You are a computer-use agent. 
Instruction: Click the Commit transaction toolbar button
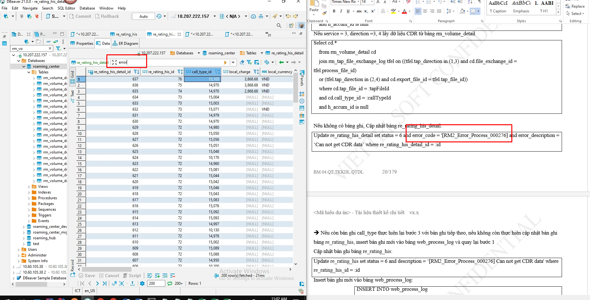point(80,16)
